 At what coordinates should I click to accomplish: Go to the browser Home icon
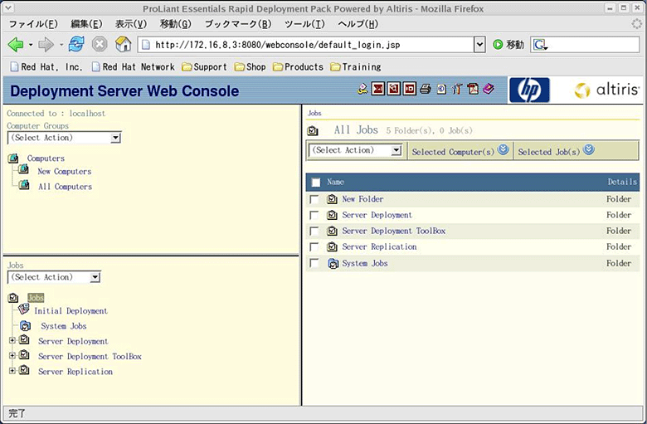tap(123, 44)
